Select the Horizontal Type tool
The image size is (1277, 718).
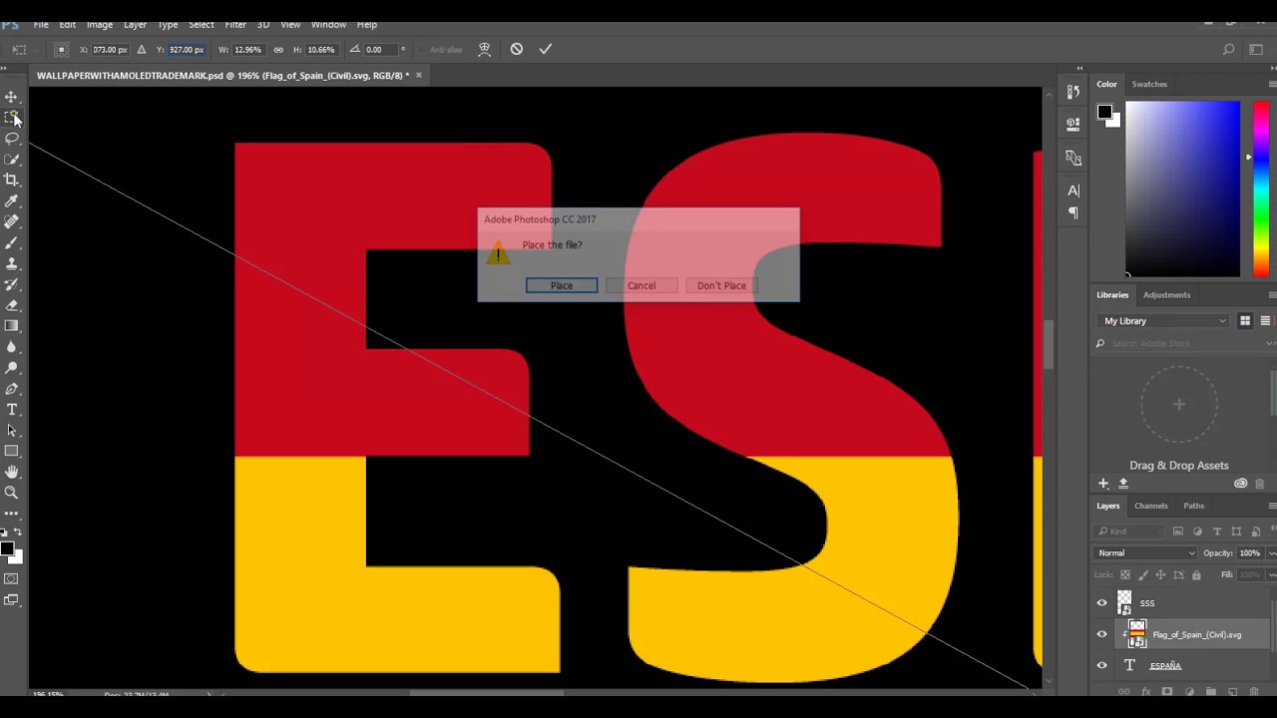click(11, 410)
